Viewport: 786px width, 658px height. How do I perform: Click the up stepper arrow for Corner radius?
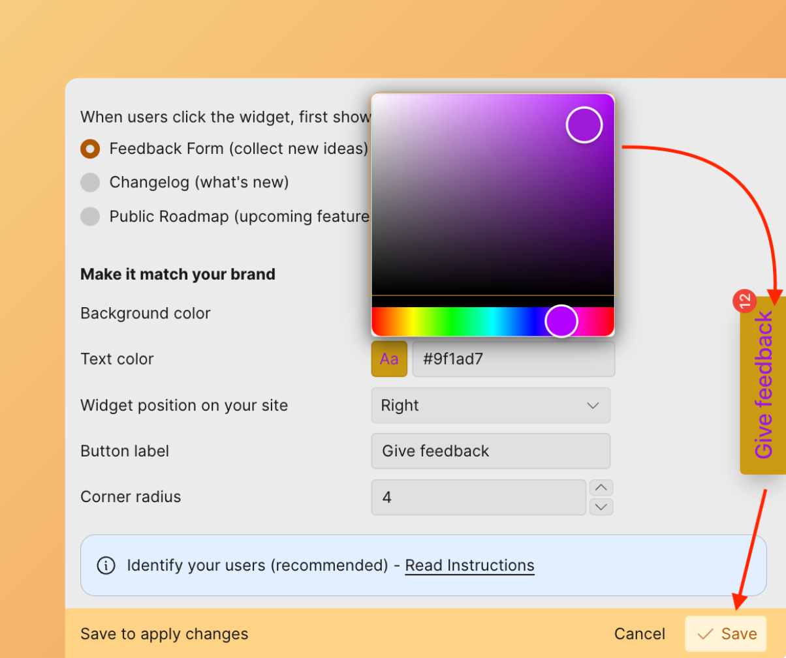[x=601, y=487]
